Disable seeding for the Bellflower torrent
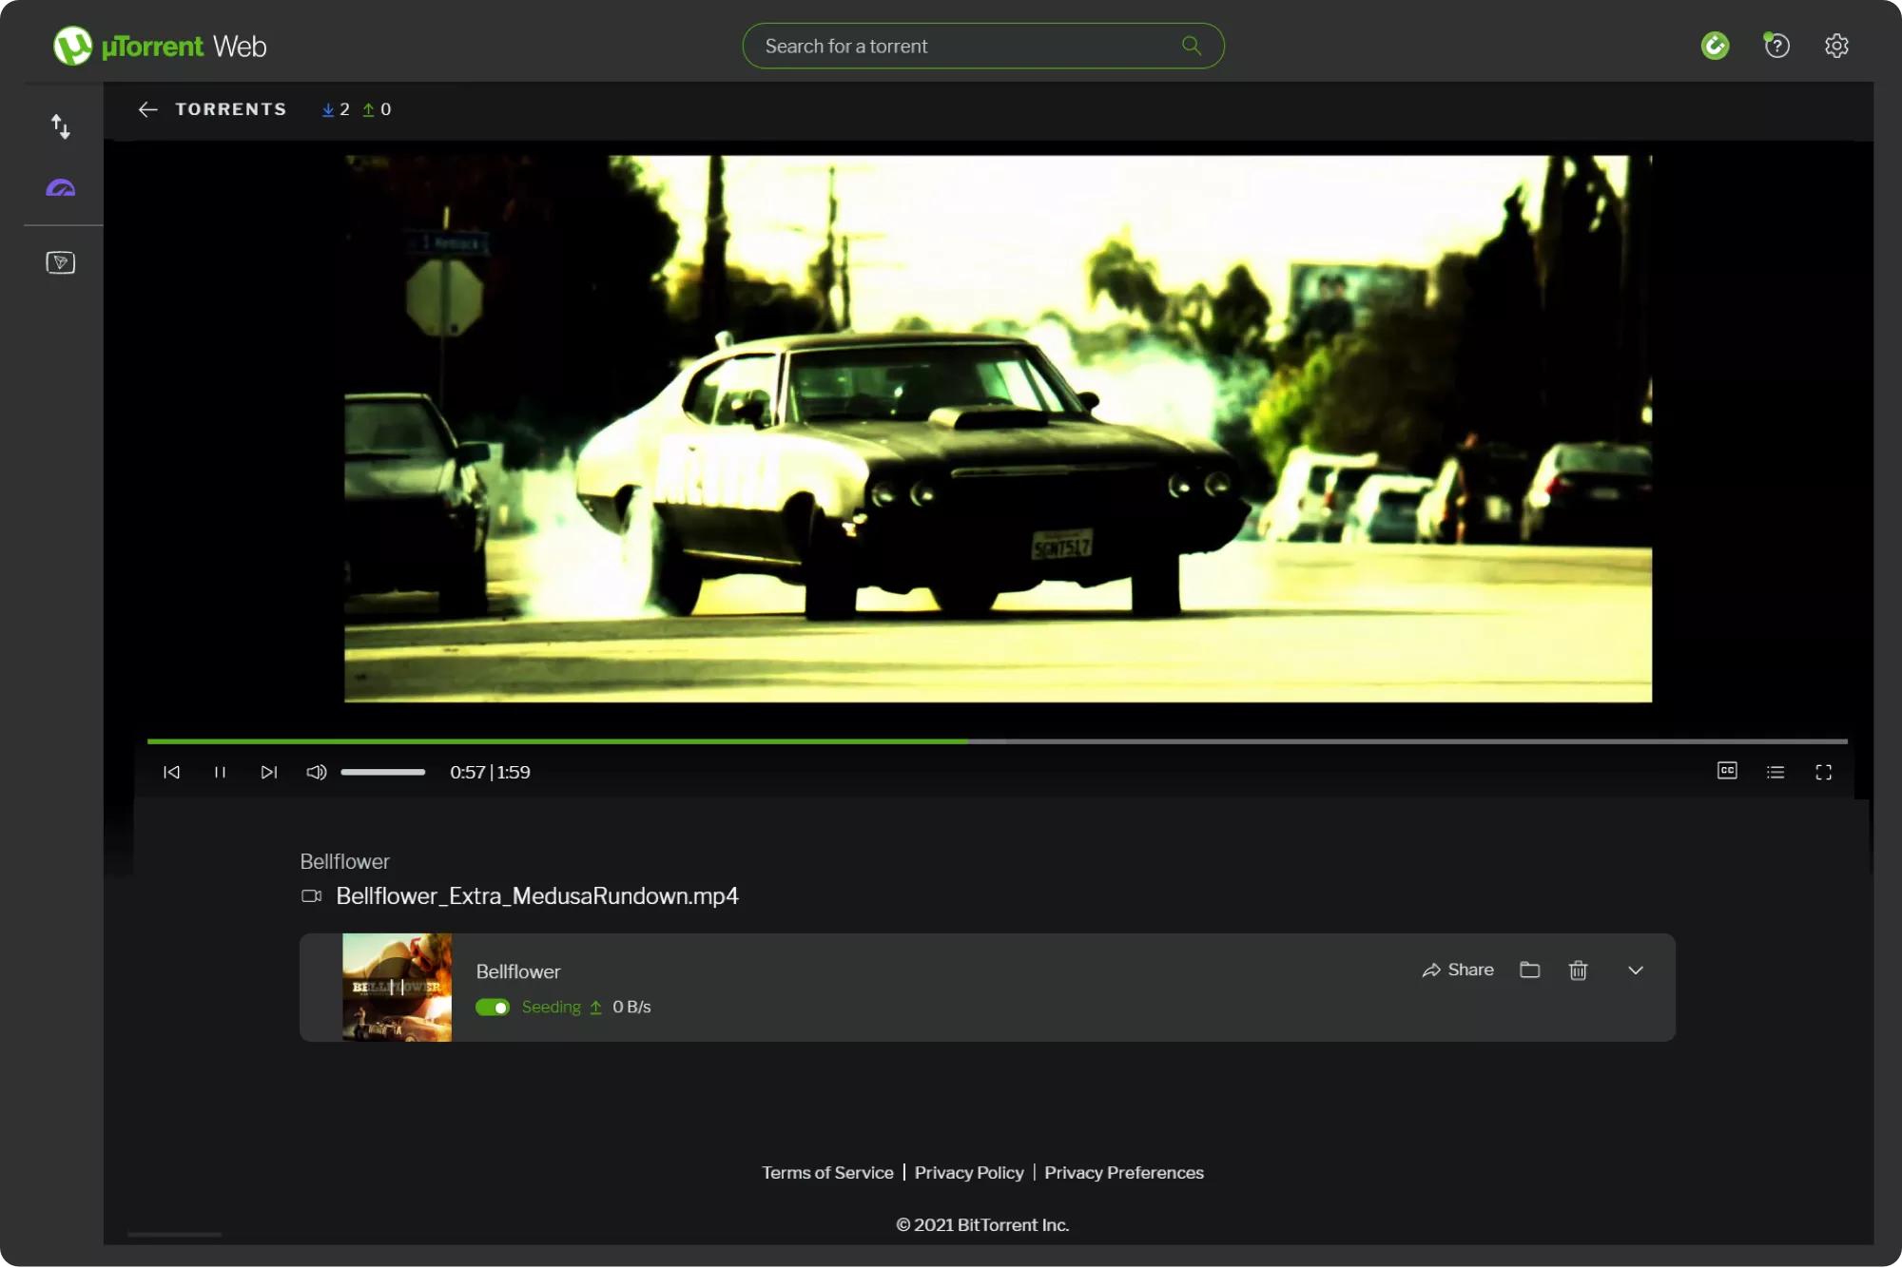Image resolution: width=1902 pixels, height=1268 pixels. pos(494,1007)
